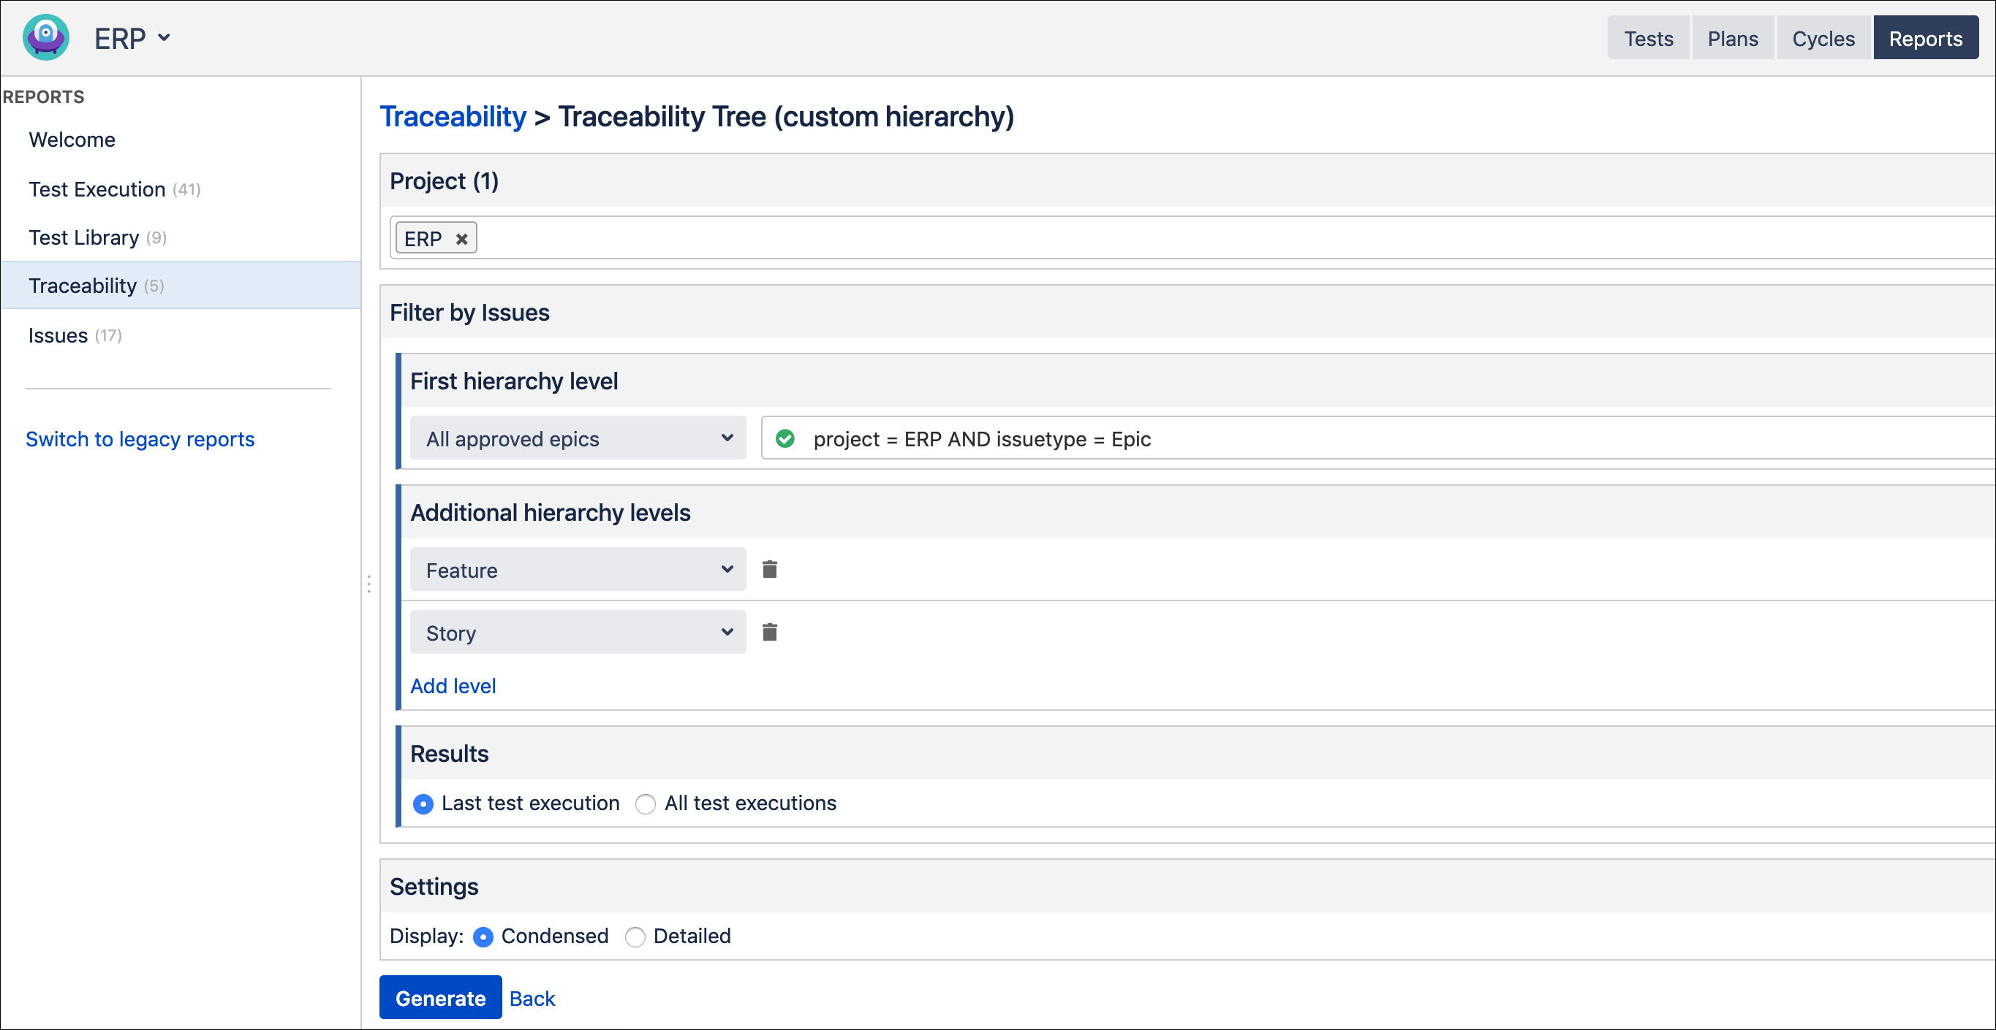1996x1030 pixels.
Task: Open the Feature level dropdown
Action: (578, 568)
